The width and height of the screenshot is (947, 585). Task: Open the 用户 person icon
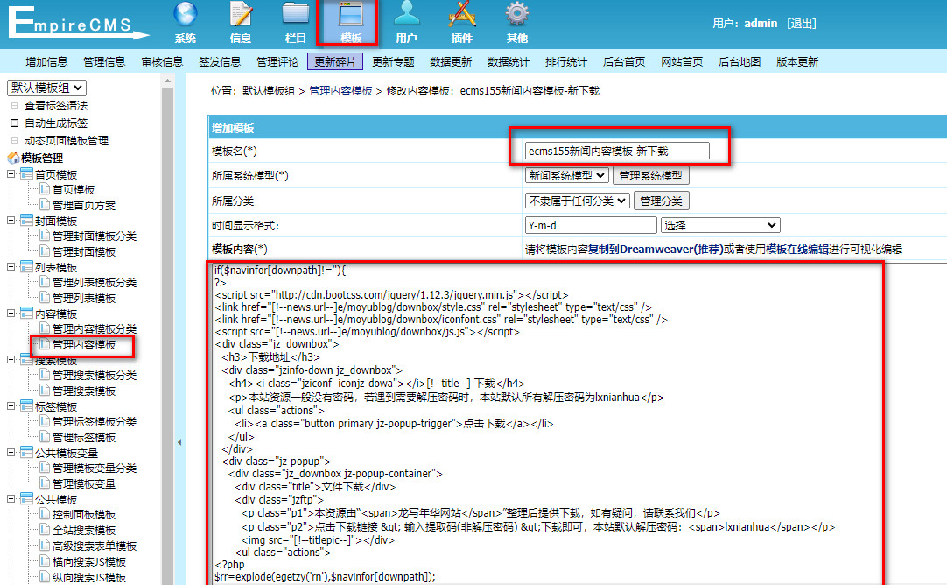tap(406, 15)
